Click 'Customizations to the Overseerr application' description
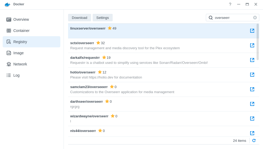 click(122, 92)
